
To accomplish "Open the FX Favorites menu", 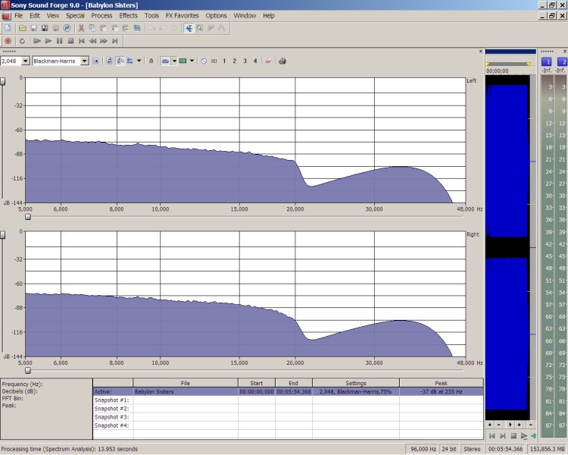I will click(183, 15).
